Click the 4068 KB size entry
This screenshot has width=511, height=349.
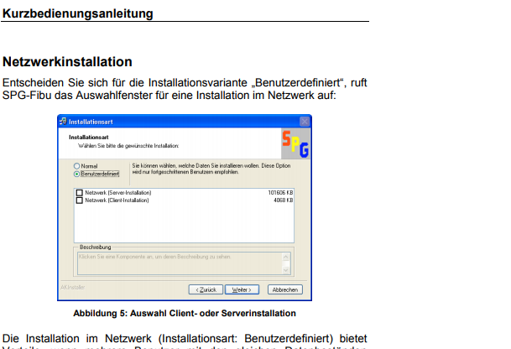point(283,201)
